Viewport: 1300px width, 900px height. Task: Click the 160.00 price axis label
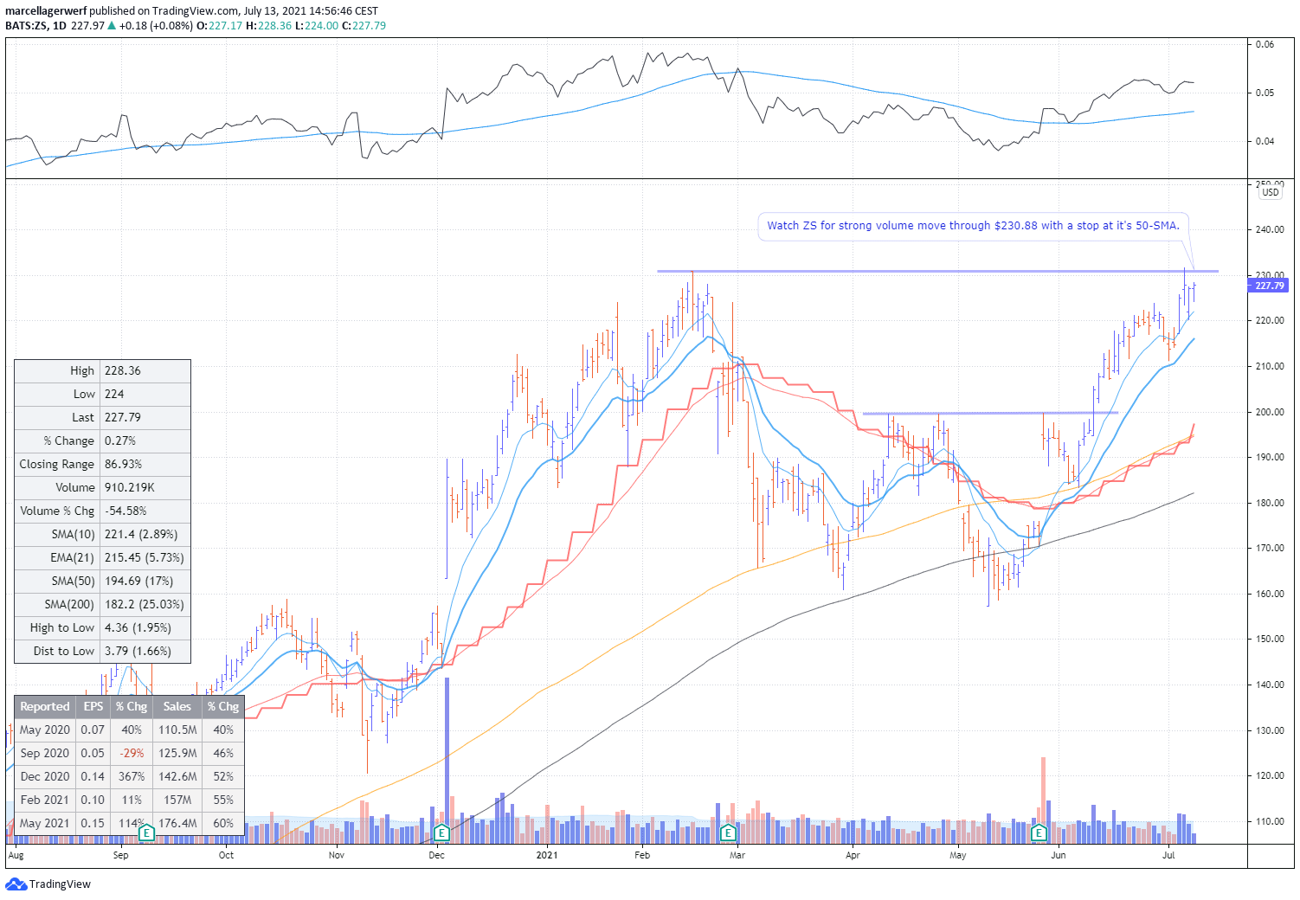[x=1270, y=594]
